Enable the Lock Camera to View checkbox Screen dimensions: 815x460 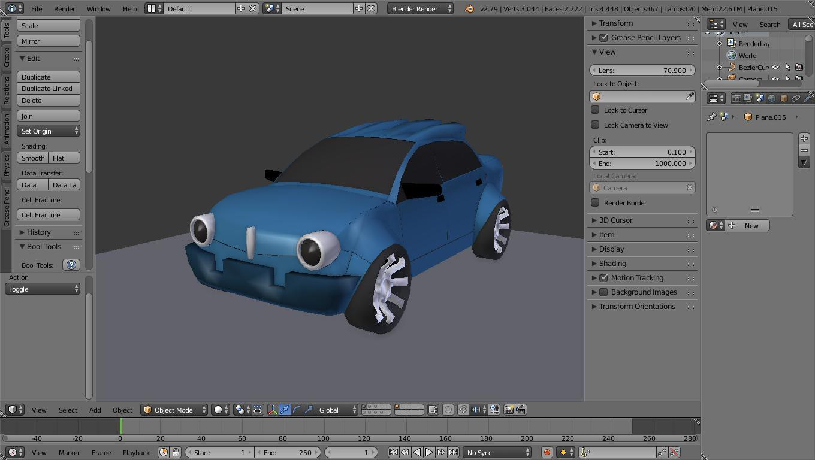pyautogui.click(x=595, y=125)
